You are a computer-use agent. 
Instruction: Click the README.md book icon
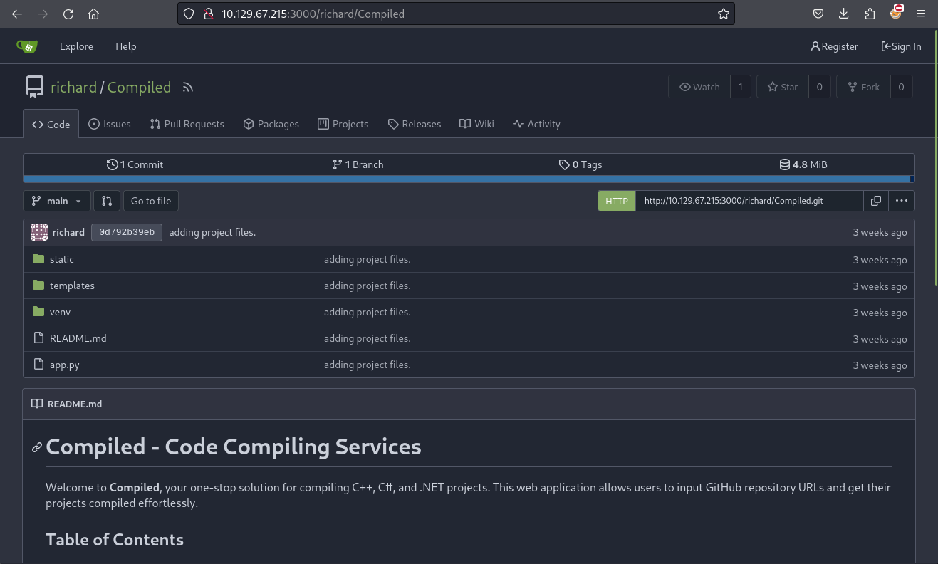click(37, 404)
